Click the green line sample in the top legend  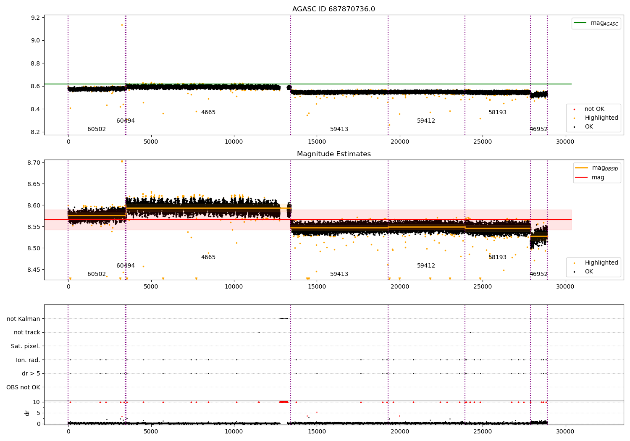click(580, 23)
